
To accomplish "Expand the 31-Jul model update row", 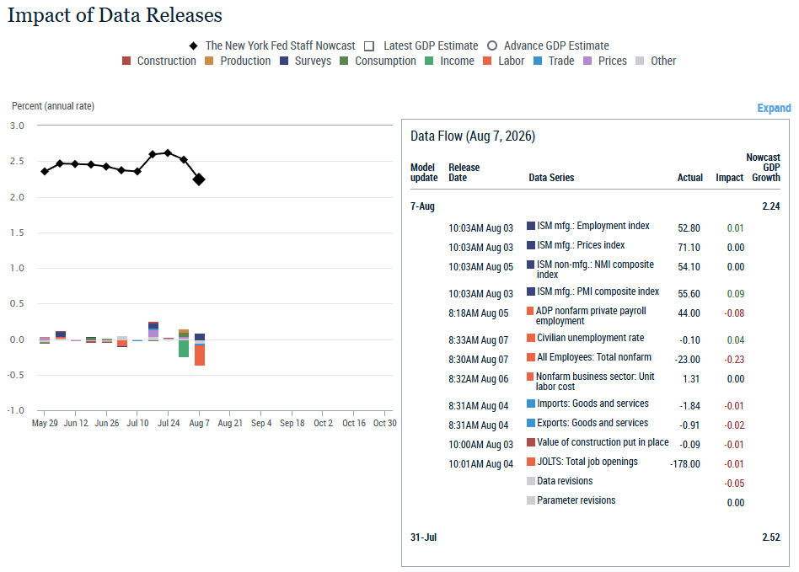I will [423, 537].
